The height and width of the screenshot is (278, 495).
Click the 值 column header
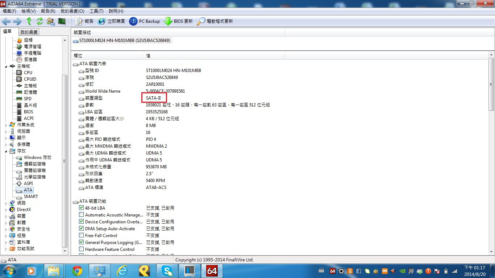point(214,56)
